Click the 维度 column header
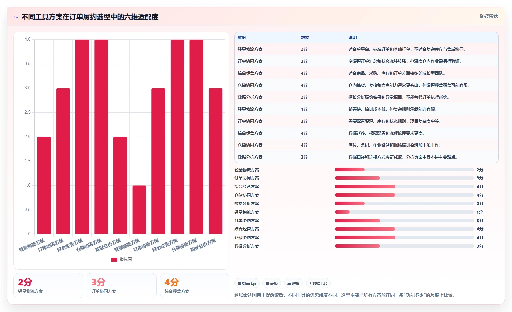This screenshot has height=312, width=512. (242, 38)
